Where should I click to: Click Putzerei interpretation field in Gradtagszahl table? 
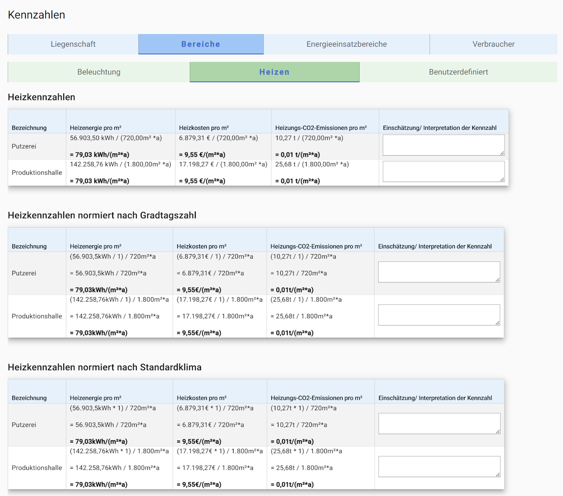click(439, 272)
